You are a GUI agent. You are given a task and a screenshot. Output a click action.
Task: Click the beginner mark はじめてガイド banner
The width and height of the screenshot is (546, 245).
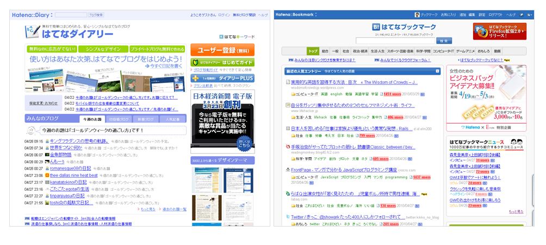click(222, 62)
